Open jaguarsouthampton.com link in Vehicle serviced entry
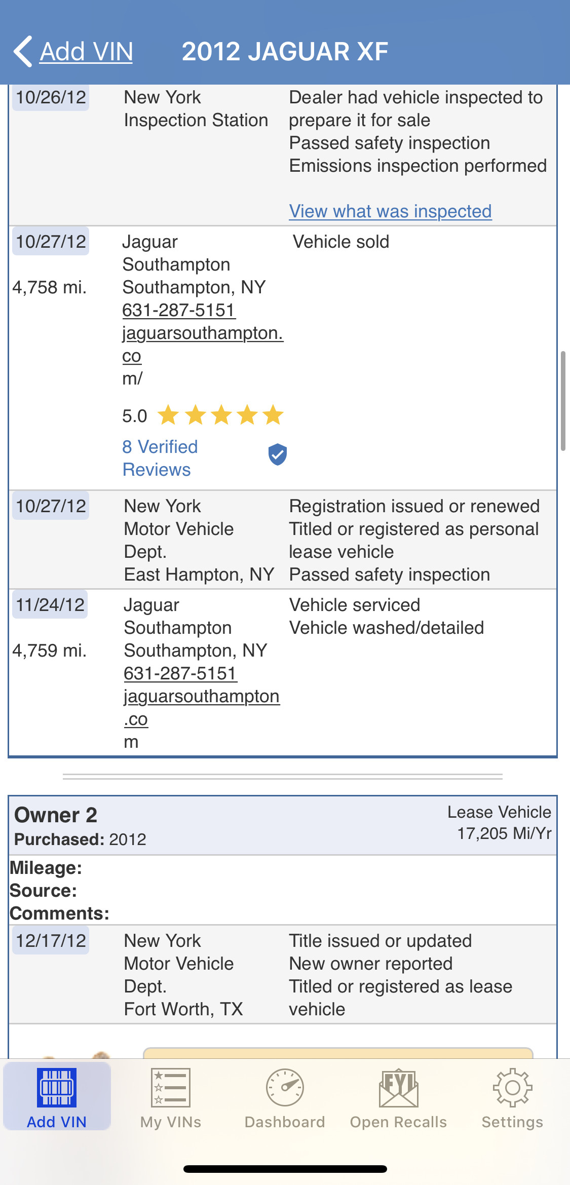Image resolution: width=570 pixels, height=1185 pixels. point(202,697)
